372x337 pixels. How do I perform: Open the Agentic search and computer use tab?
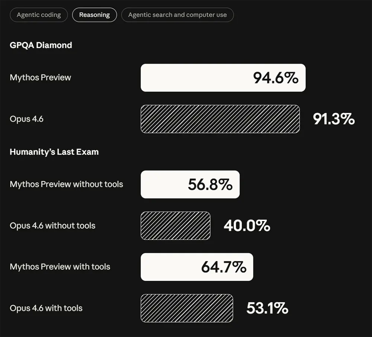[x=177, y=15]
